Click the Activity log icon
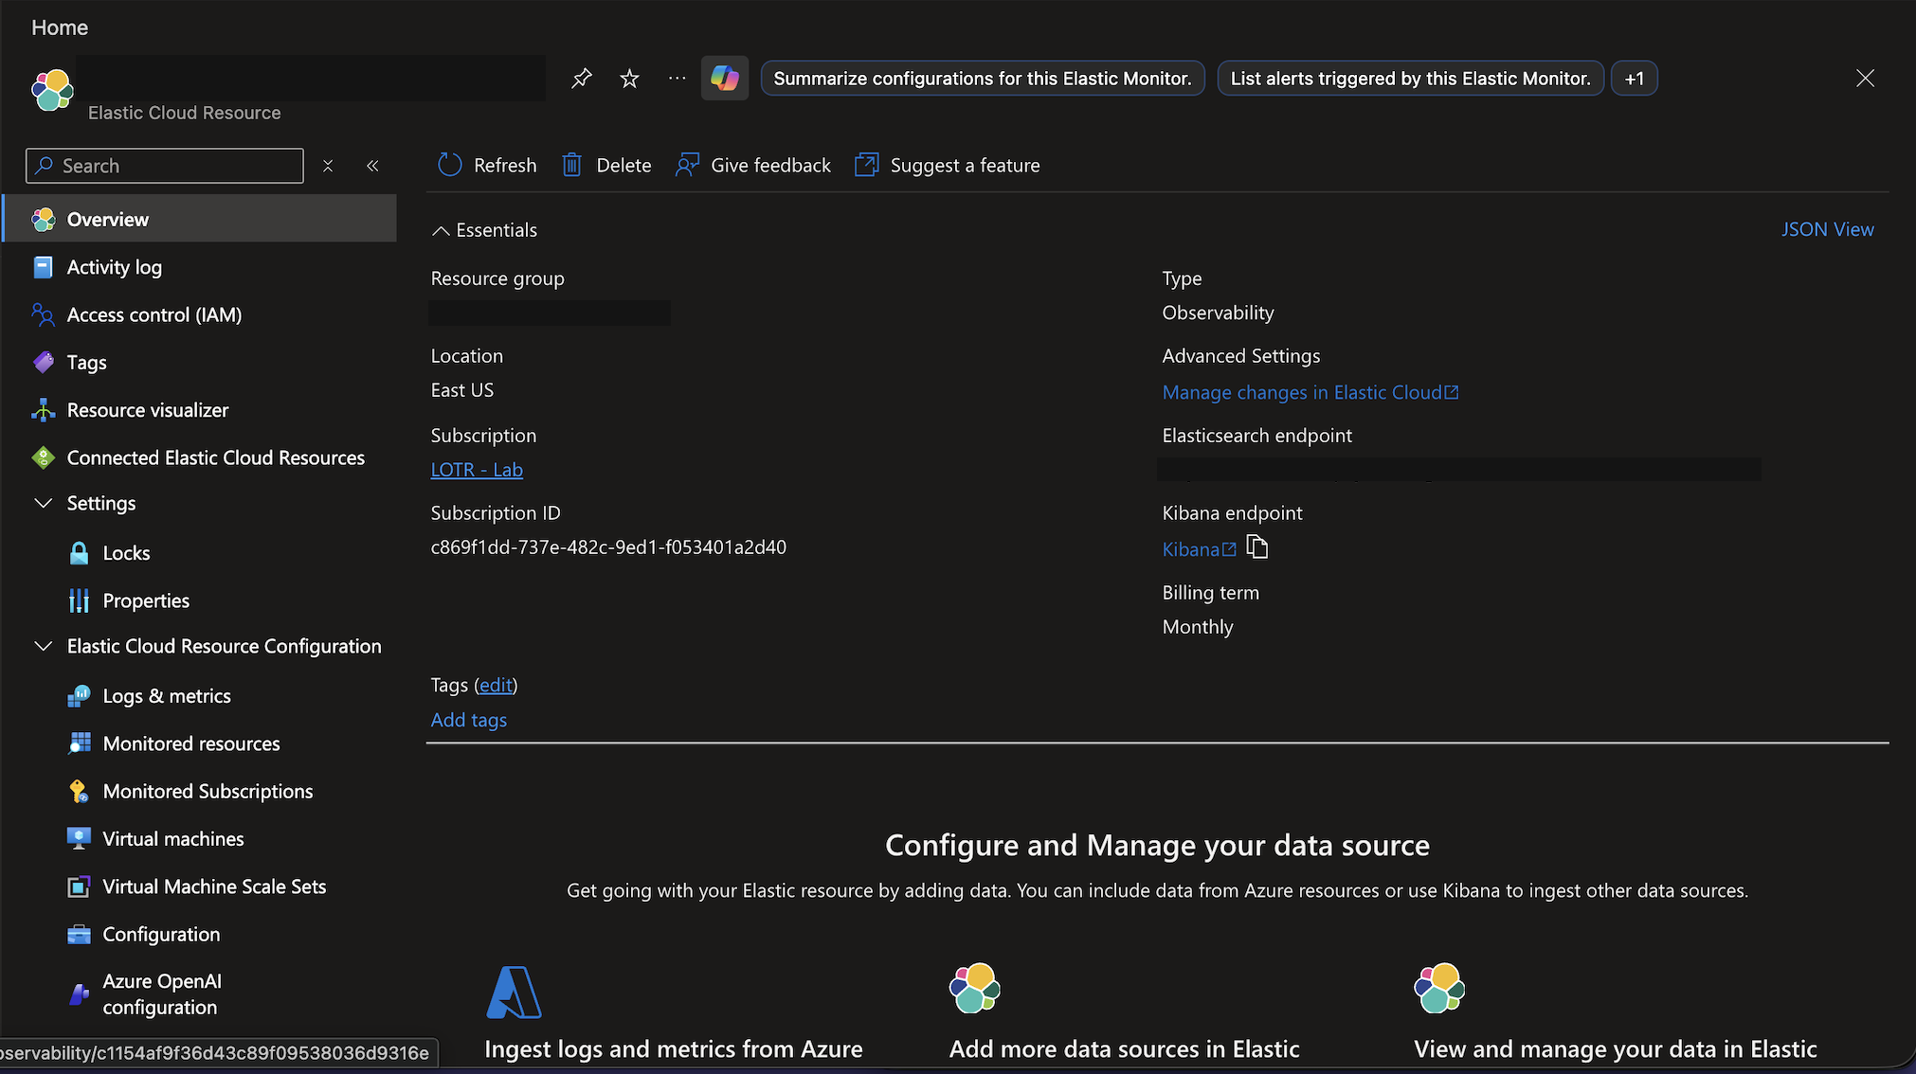 pyautogui.click(x=43, y=267)
